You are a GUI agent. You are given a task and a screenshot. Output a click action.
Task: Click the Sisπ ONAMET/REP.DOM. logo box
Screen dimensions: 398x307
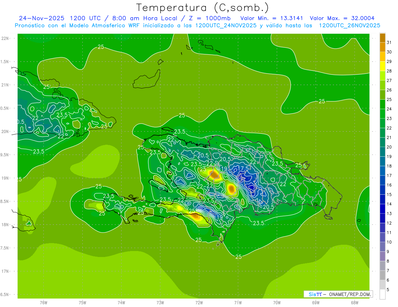tap(338, 294)
